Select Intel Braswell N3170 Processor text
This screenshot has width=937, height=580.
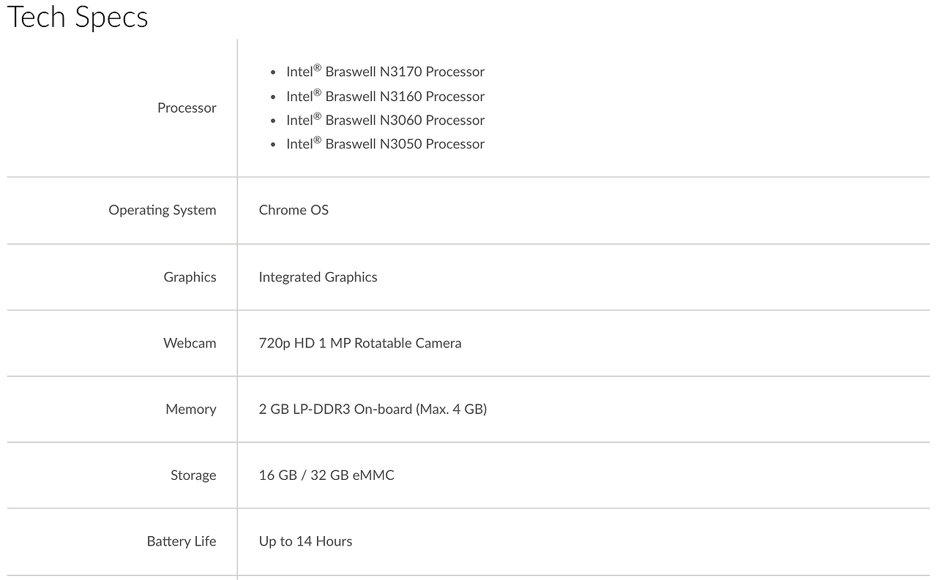pyautogui.click(x=385, y=72)
